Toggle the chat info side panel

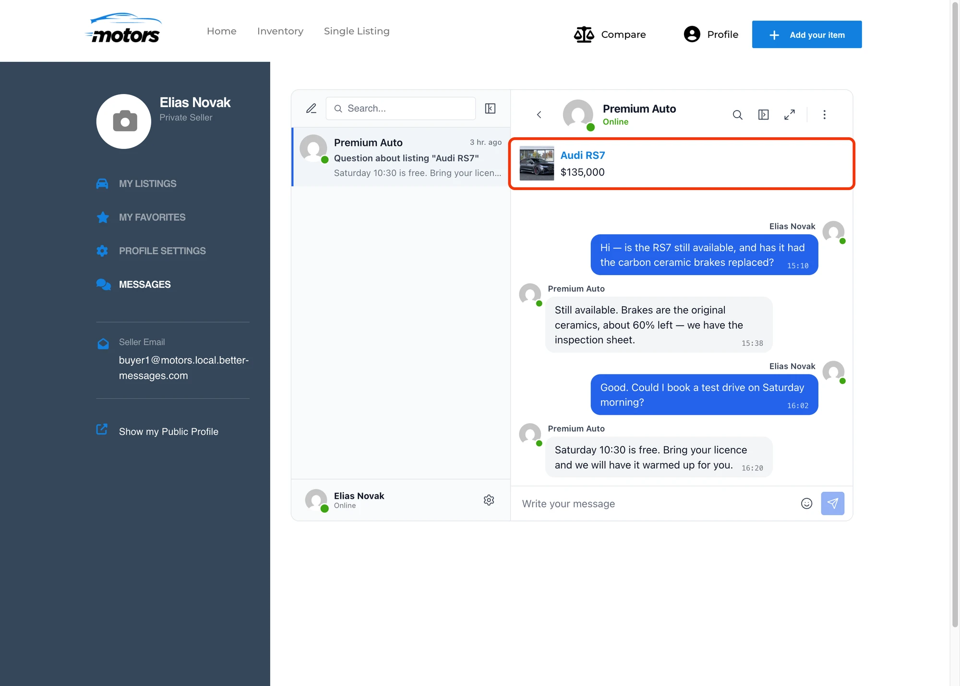coord(763,115)
